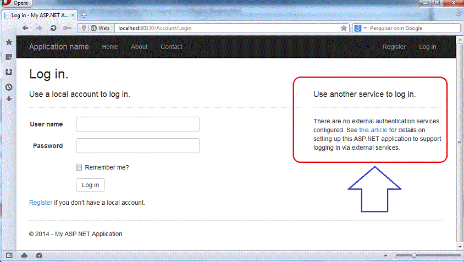Add a panel with sidebar plus icon
This screenshot has width=464, height=262.
(9, 99)
